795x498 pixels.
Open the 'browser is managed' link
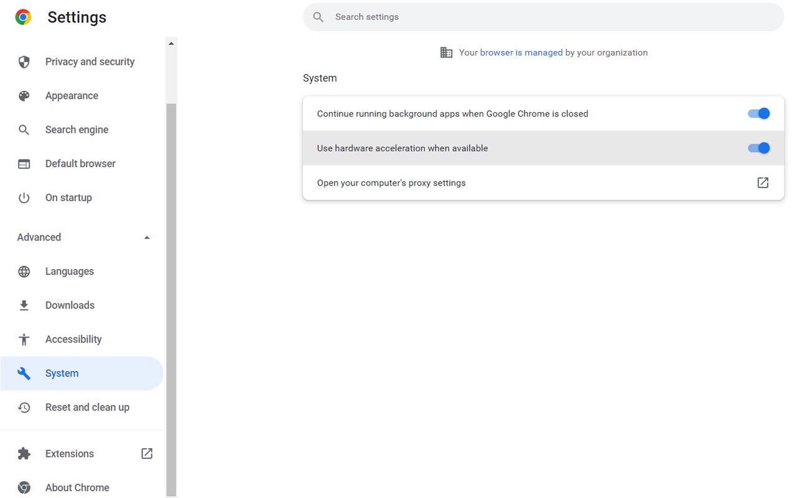521,52
